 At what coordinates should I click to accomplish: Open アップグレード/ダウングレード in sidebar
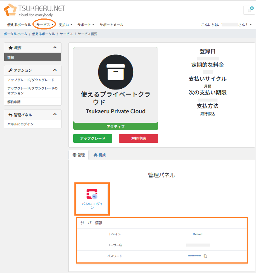pos(32,80)
